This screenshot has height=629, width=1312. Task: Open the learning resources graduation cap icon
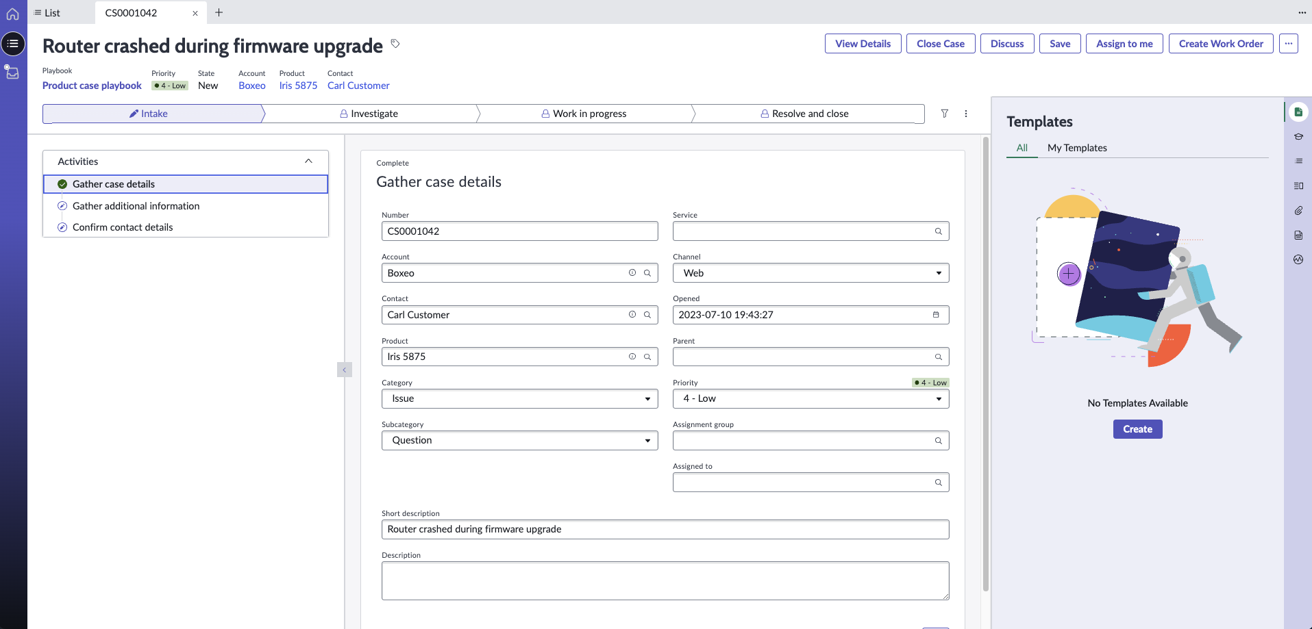[x=1298, y=136]
